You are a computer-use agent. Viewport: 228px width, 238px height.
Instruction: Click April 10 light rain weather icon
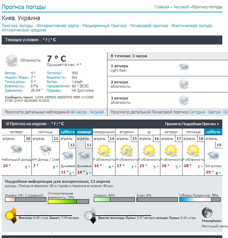[x=16, y=149]
